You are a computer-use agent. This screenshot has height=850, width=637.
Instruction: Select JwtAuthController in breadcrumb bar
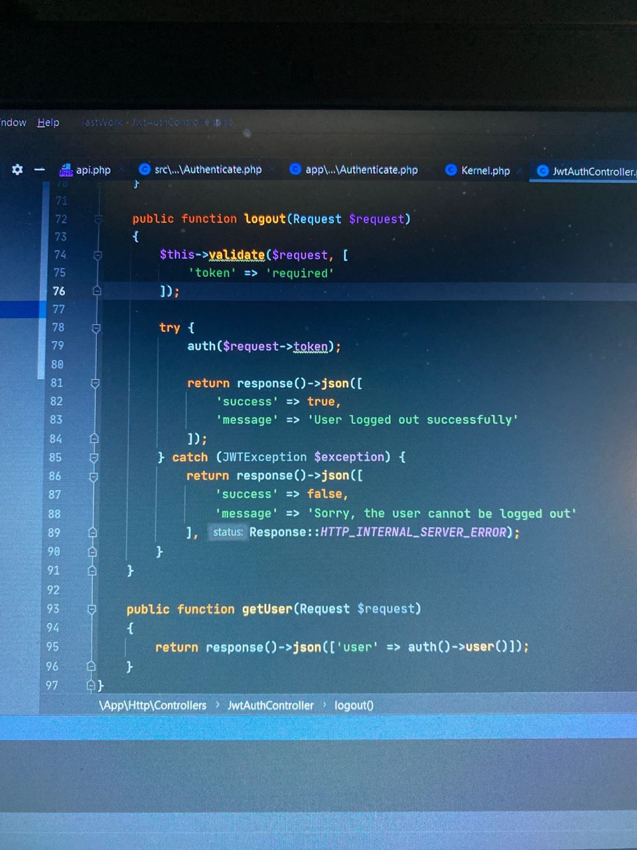270,705
